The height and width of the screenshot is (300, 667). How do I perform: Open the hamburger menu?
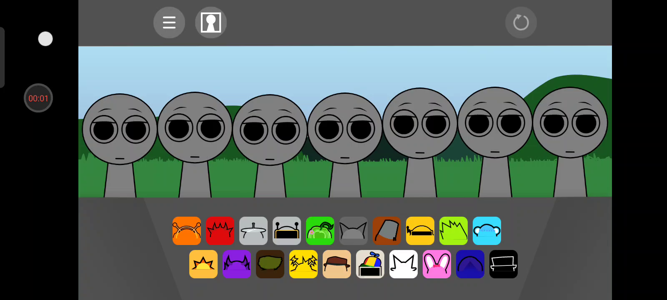[x=169, y=22]
